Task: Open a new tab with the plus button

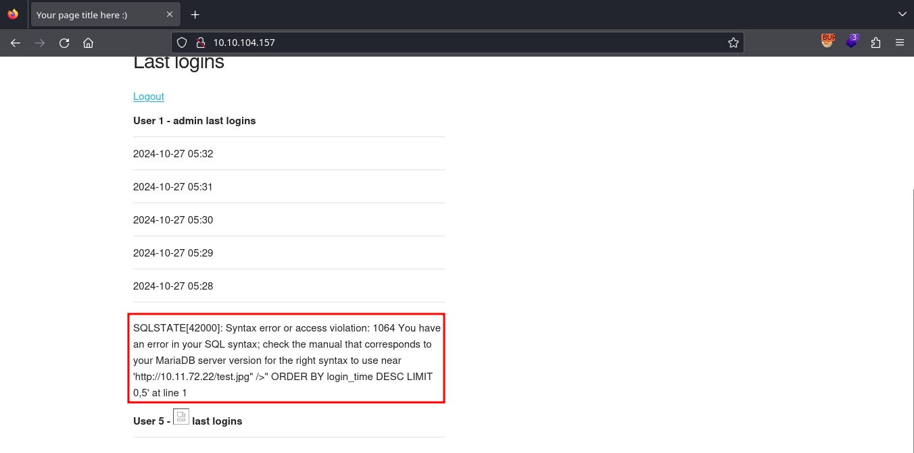Action: tap(195, 15)
